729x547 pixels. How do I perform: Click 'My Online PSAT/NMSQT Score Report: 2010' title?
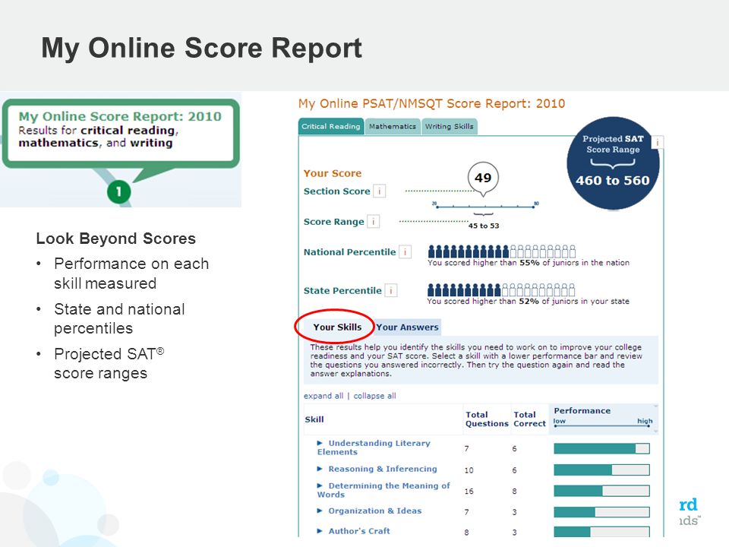tap(431, 104)
